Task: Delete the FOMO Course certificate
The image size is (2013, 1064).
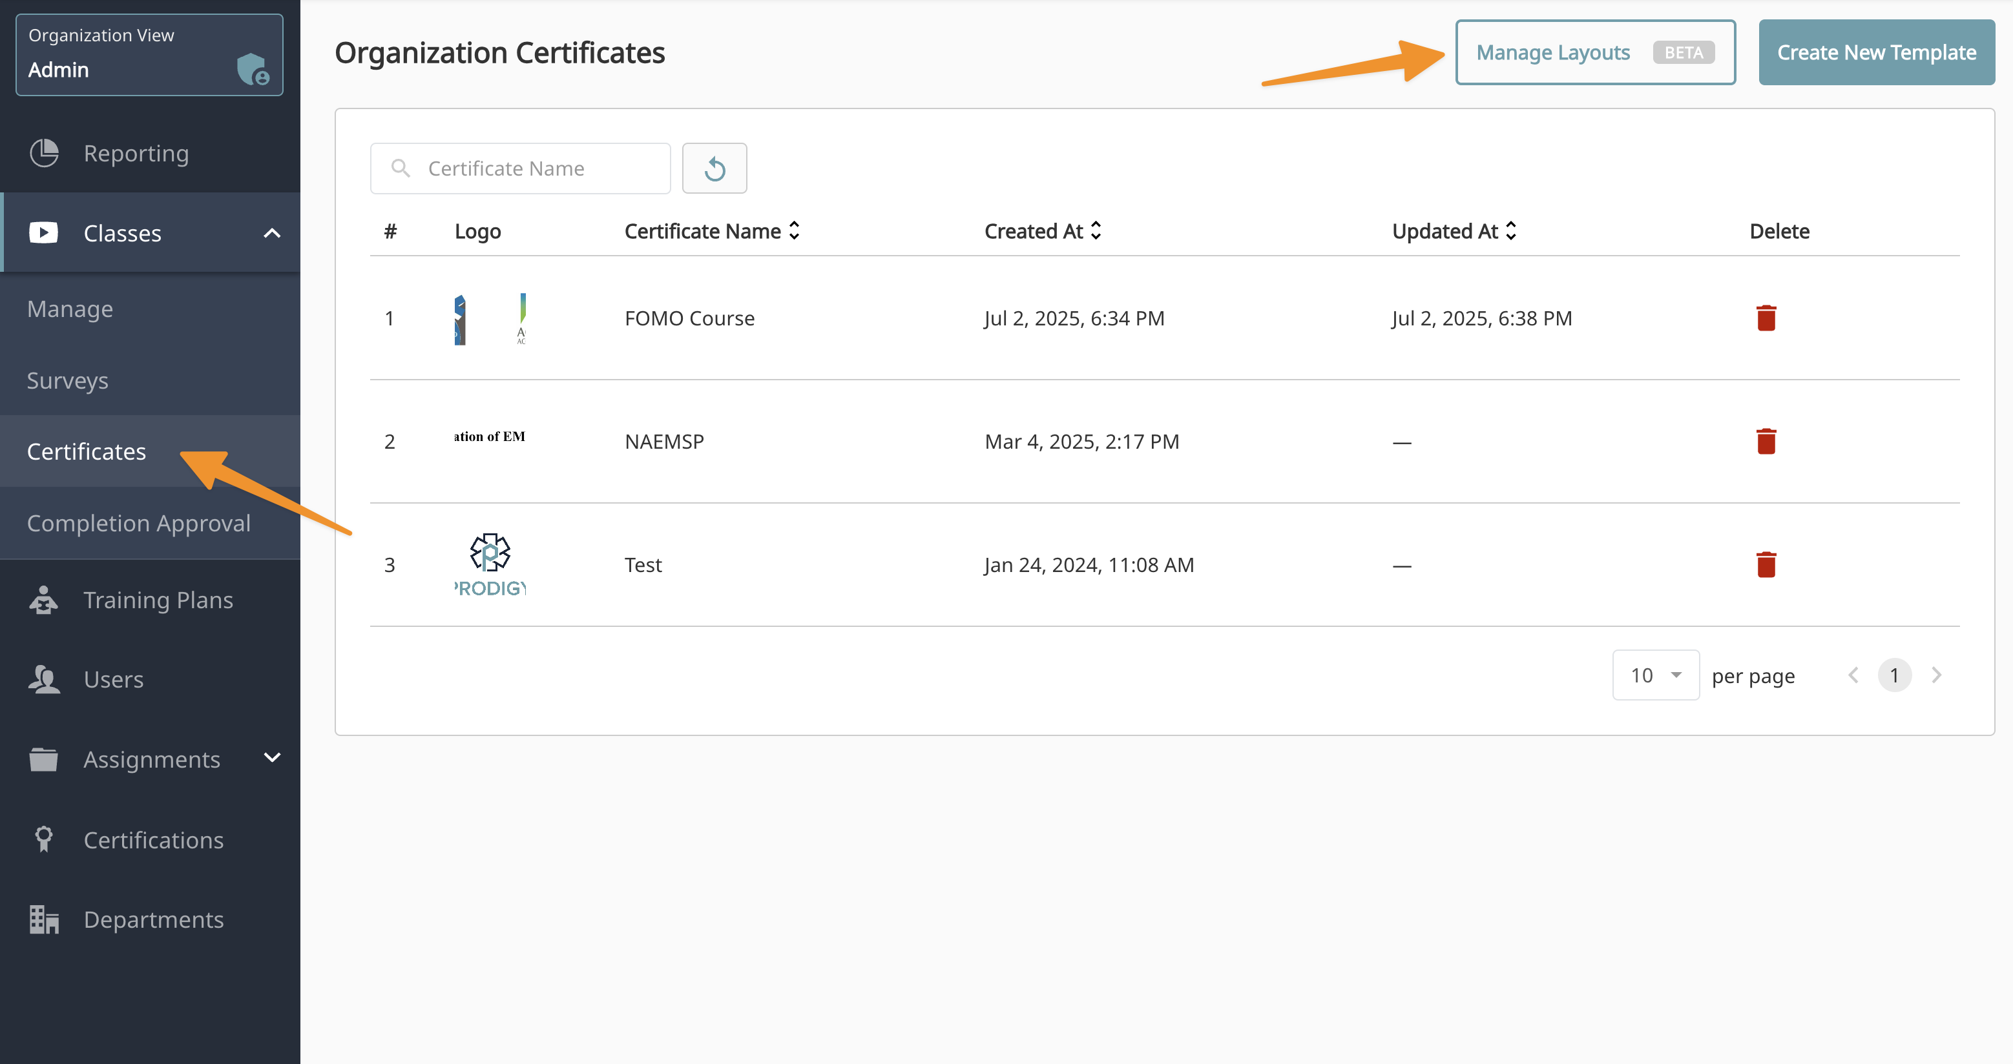Action: click(x=1766, y=318)
